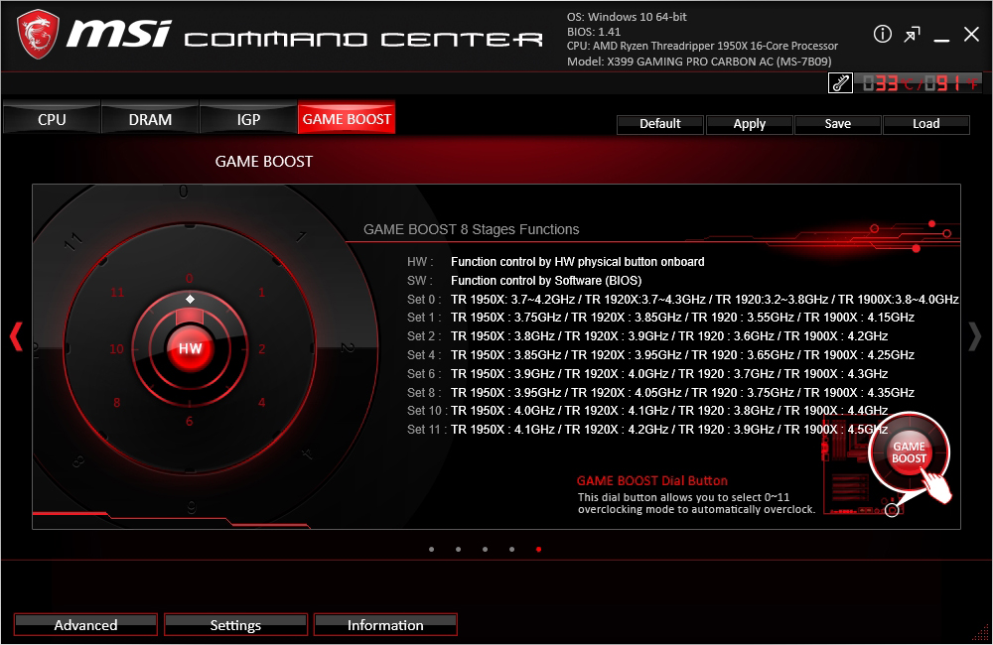Set dial to stage 11
This screenshot has width=993, height=645.
[117, 293]
